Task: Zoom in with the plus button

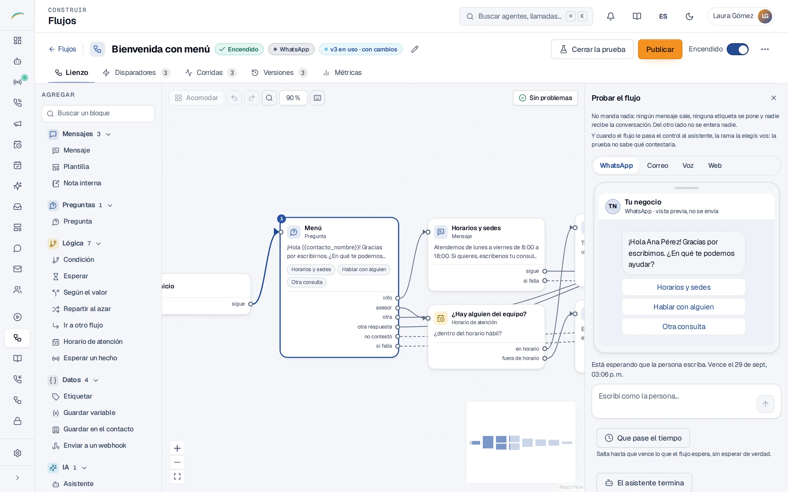Action: 177,448
